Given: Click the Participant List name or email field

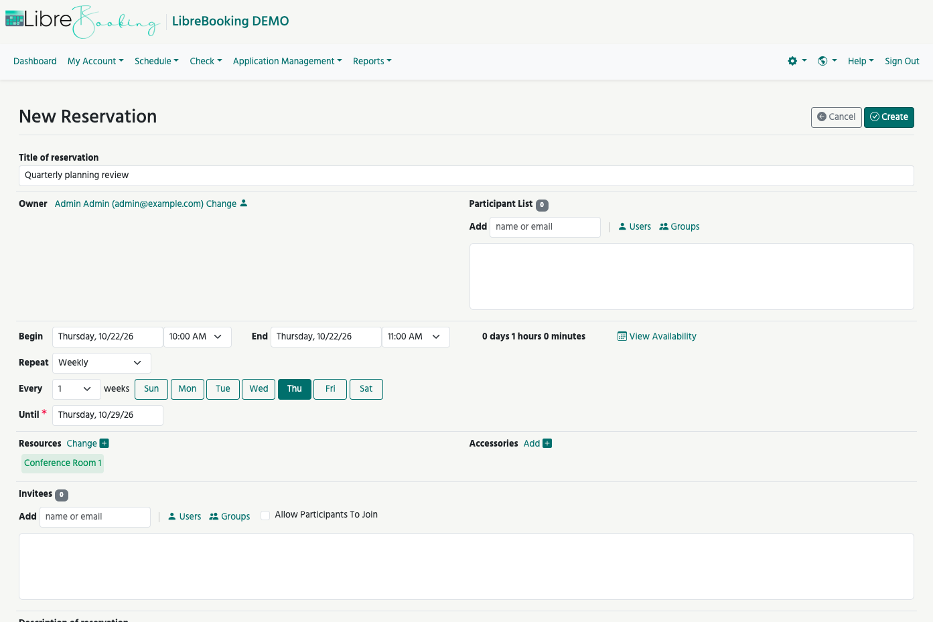Looking at the screenshot, I should 545,227.
